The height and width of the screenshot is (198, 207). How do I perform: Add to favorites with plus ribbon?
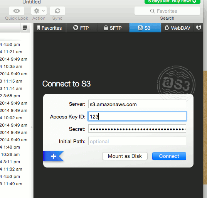[x=53, y=156]
